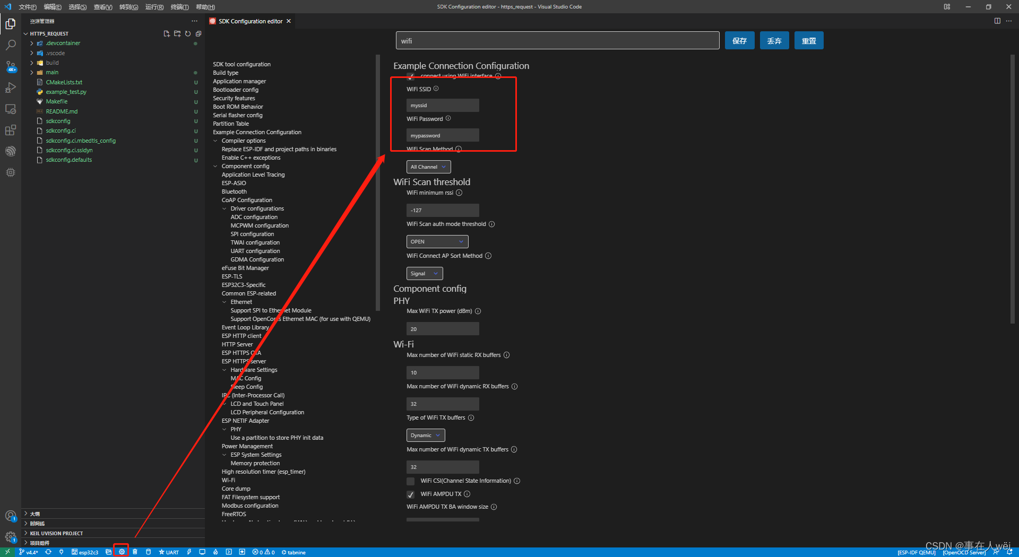Select UART flash method in status bar
The width and height of the screenshot is (1019, 557).
point(169,552)
